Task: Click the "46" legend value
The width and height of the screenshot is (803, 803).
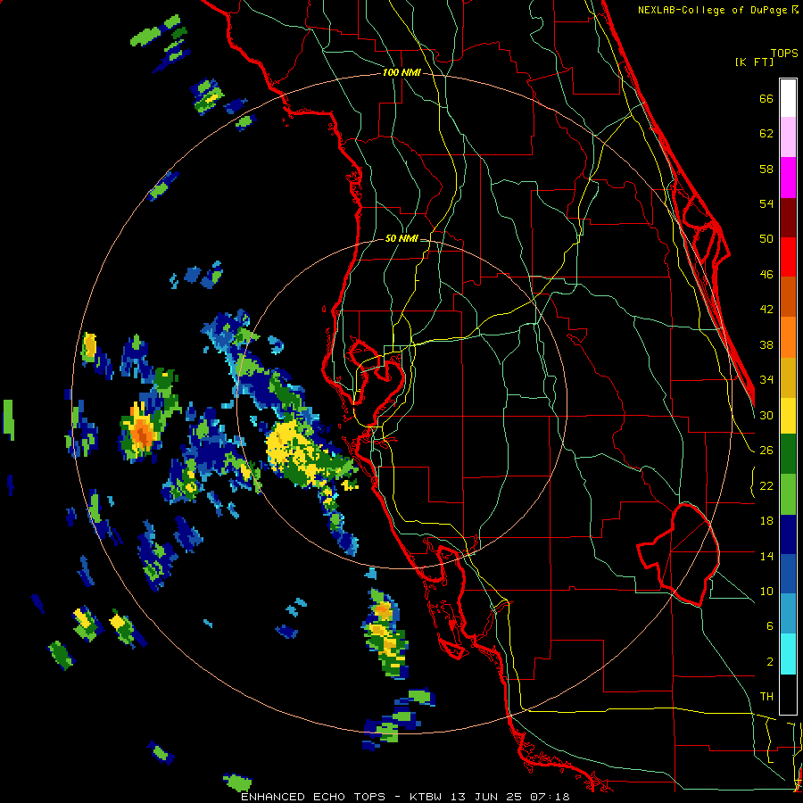Action: (x=766, y=275)
